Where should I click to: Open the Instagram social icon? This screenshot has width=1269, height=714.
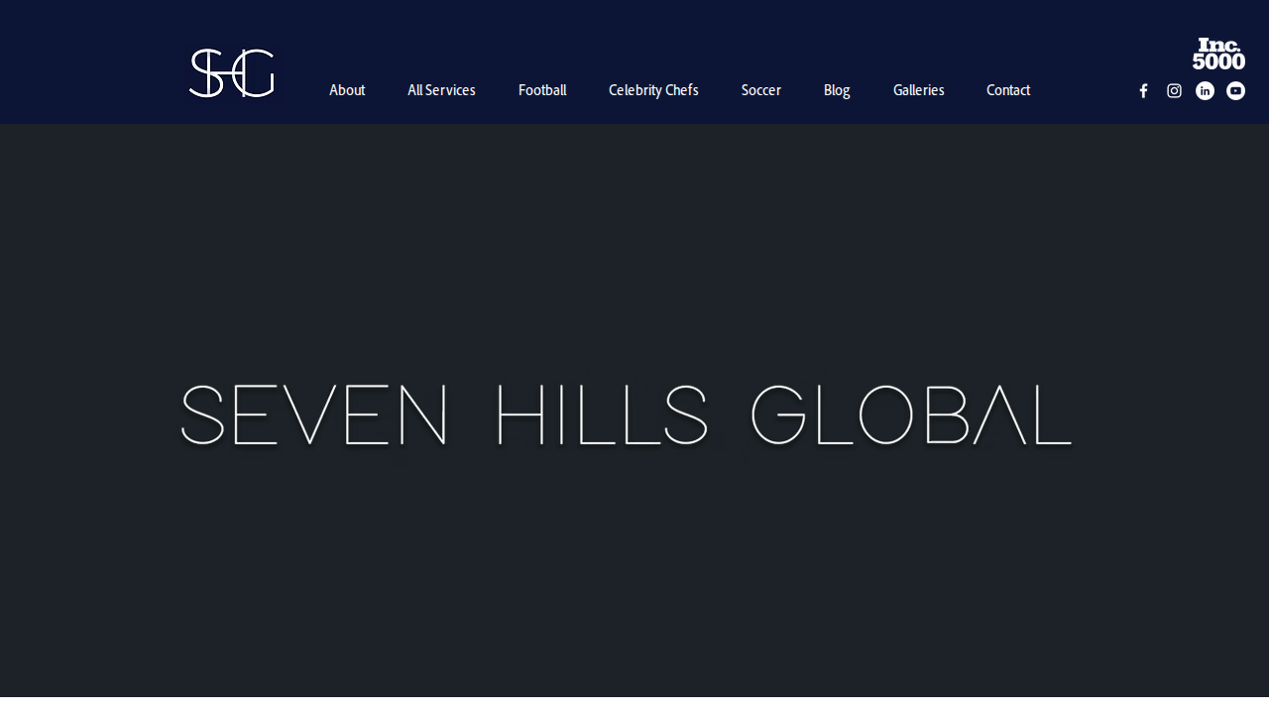coord(1174,91)
